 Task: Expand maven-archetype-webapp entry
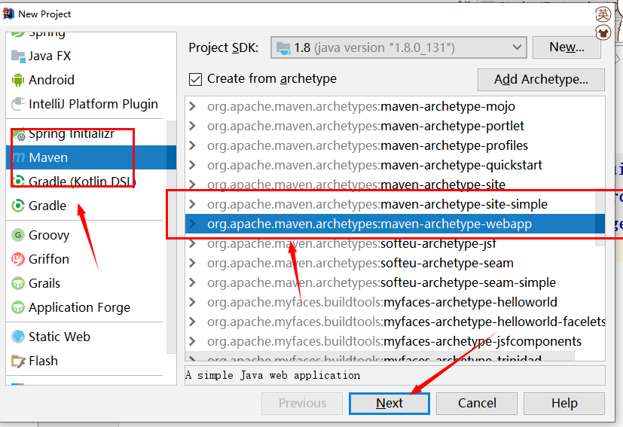[193, 224]
